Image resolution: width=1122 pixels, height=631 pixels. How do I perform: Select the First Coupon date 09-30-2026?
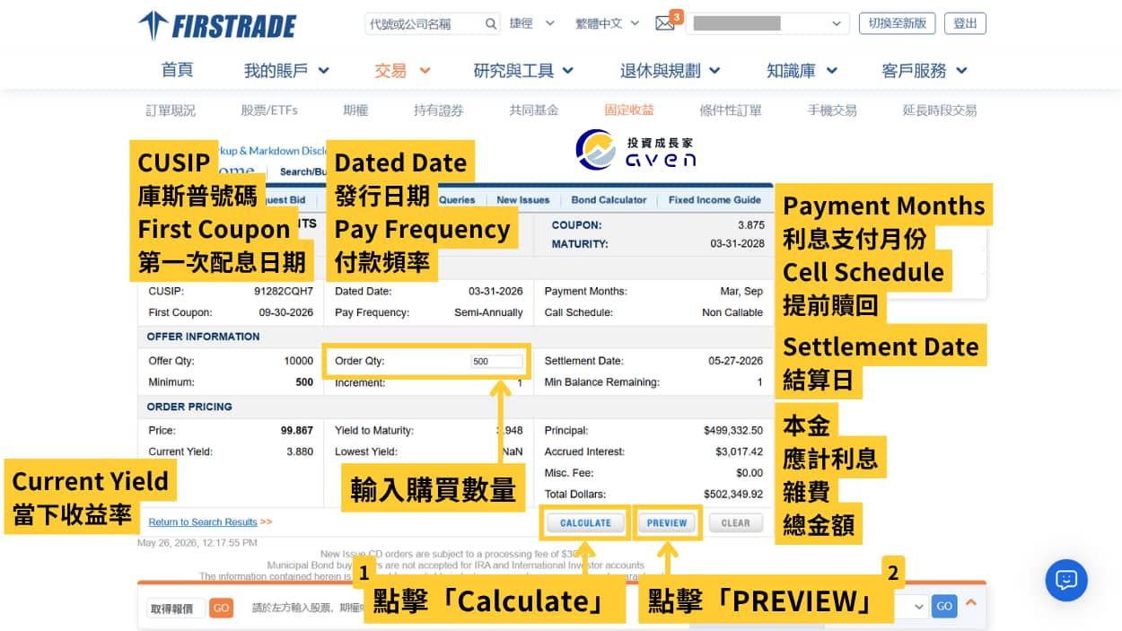coord(286,312)
